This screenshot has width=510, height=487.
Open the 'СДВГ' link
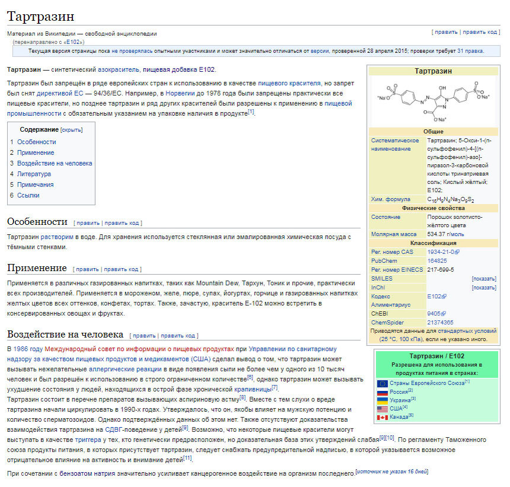click(x=114, y=430)
